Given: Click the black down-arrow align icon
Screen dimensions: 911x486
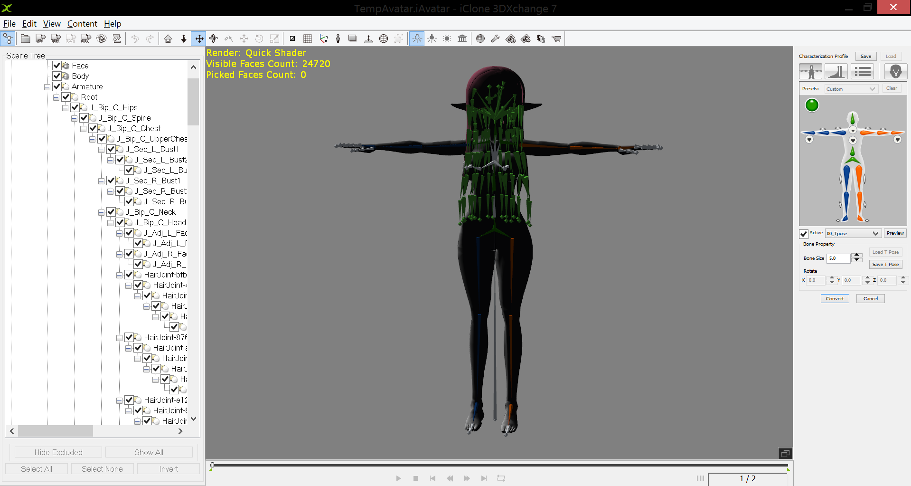Looking at the screenshot, I should click(x=184, y=39).
